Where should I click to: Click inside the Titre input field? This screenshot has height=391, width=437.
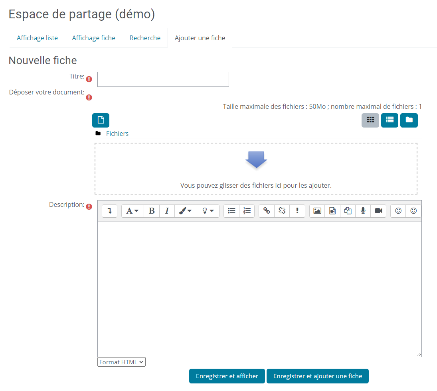[163, 79]
